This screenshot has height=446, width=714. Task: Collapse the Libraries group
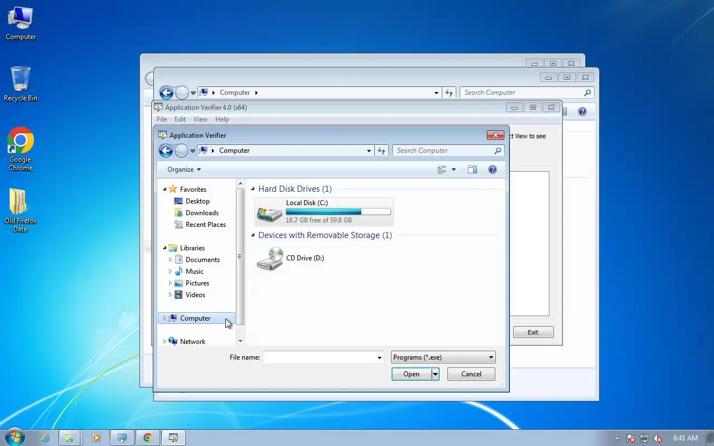point(165,248)
